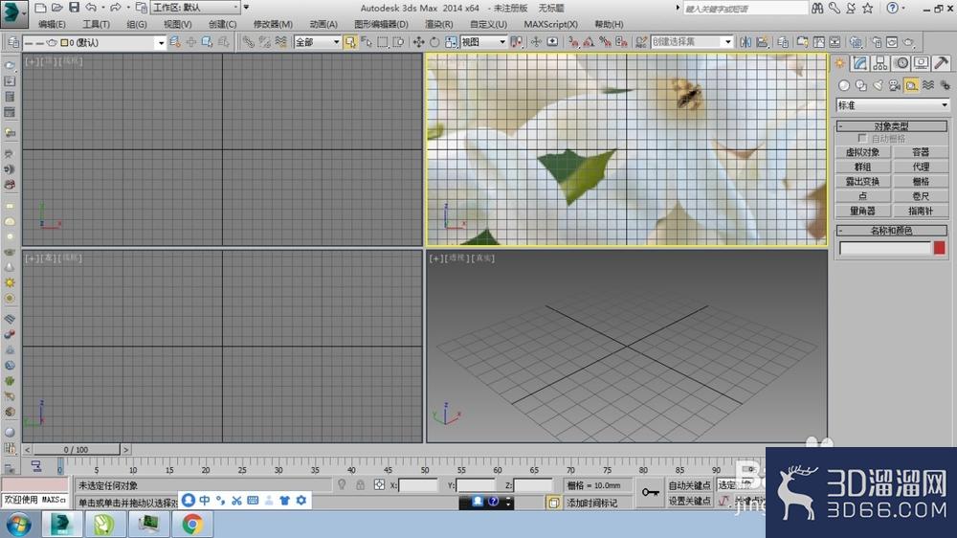Select the Lights category icon

tap(878, 85)
